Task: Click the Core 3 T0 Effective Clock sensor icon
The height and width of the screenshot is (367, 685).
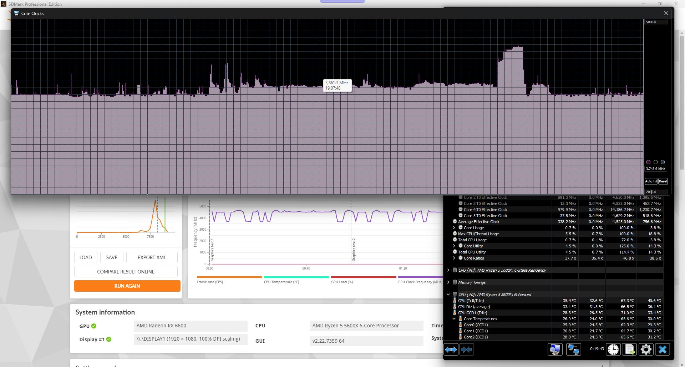Action: pos(461,203)
